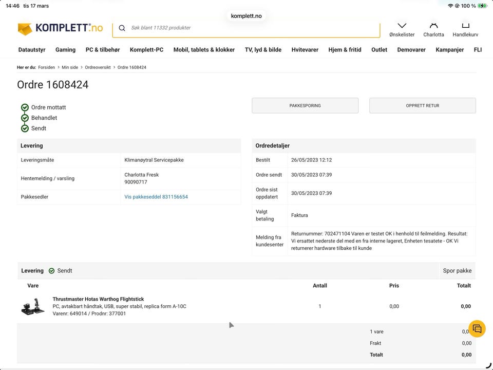The width and height of the screenshot is (493, 370).
Task: Open the yellow chat support bubble
Action: tap(477, 328)
